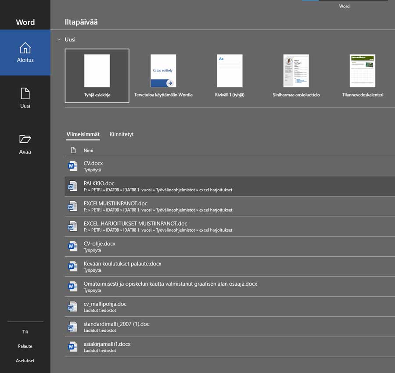Open EXCEL_HARJOITUKSET MUISTIINPANOT.doc file name
Image resolution: width=395 pixels, height=373 pixels.
pos(136,224)
